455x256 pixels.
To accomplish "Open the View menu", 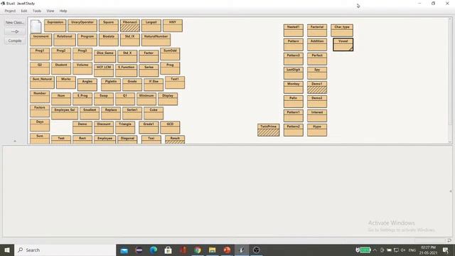I will coord(50,11).
